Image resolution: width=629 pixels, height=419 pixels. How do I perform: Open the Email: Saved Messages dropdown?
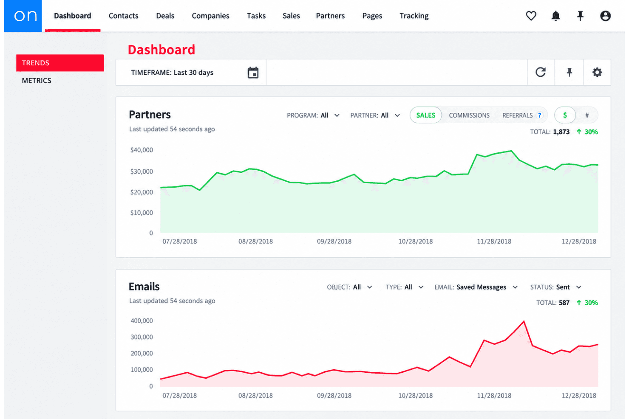476,287
